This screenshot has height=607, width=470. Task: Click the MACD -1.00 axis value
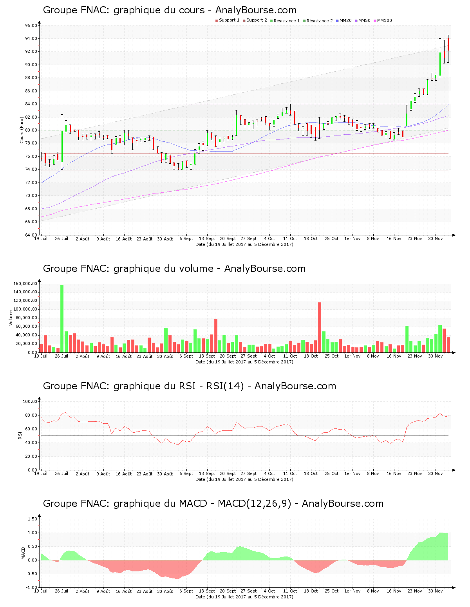point(32,587)
